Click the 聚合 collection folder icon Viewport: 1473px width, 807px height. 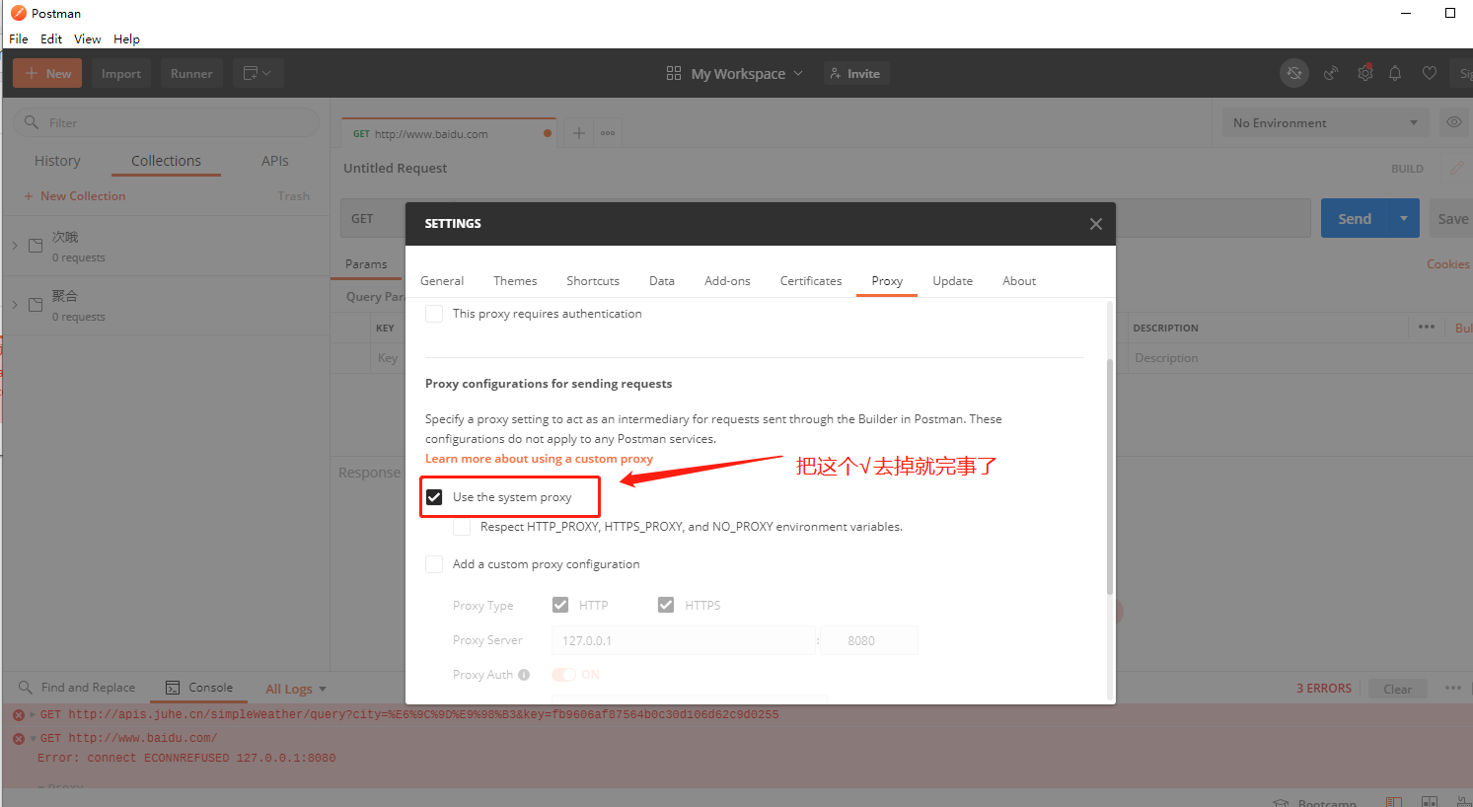point(36,305)
